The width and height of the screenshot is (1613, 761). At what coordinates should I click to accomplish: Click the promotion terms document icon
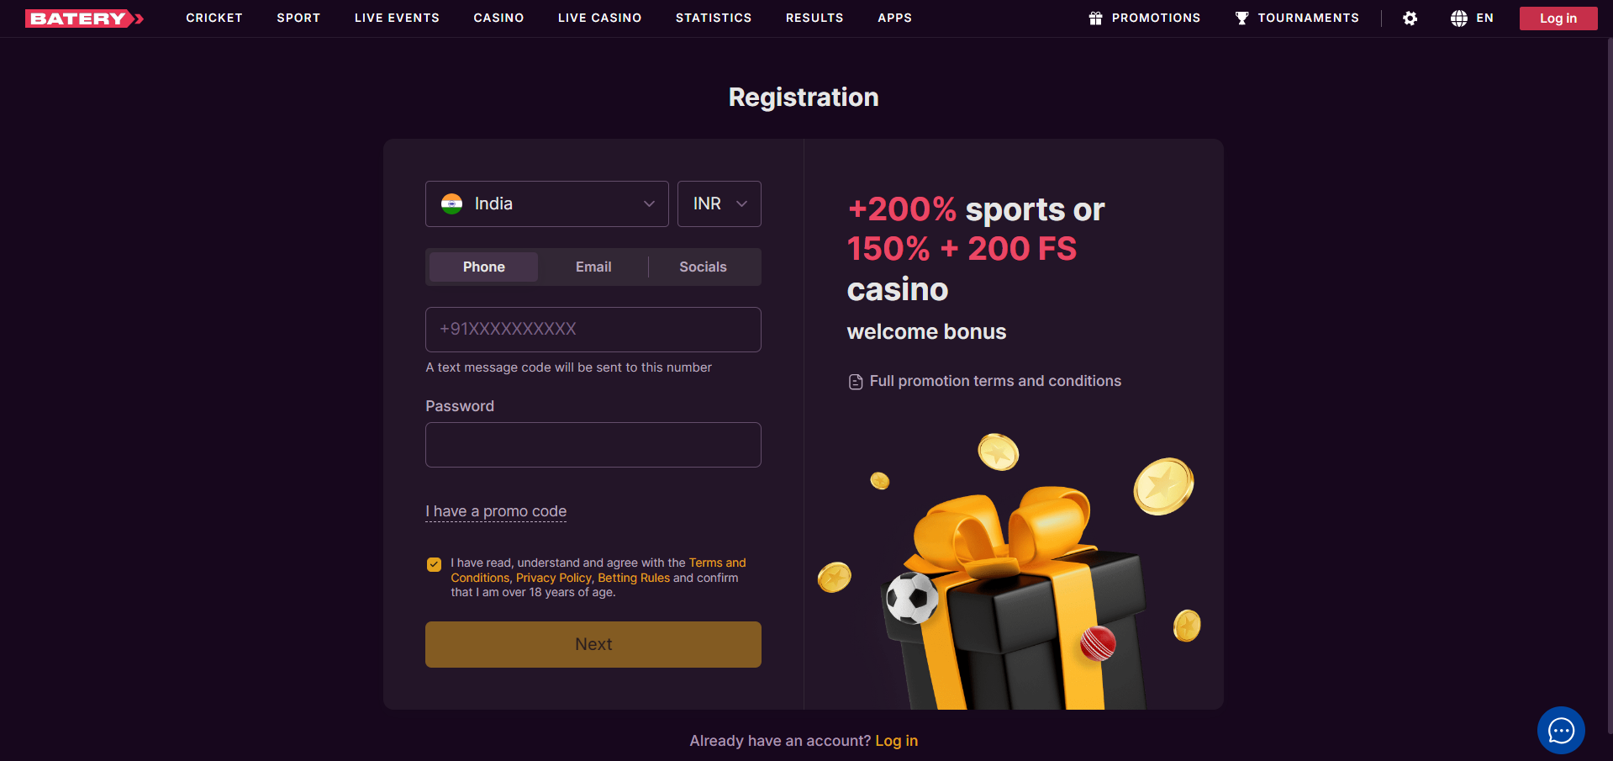[x=856, y=382]
